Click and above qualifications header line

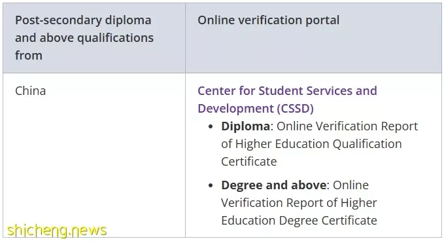point(84,38)
